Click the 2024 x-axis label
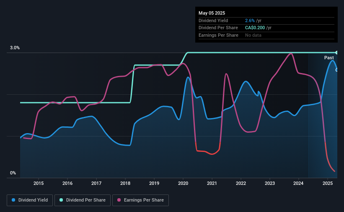Image resolution: width=344 pixels, height=212 pixels. tap(298, 183)
